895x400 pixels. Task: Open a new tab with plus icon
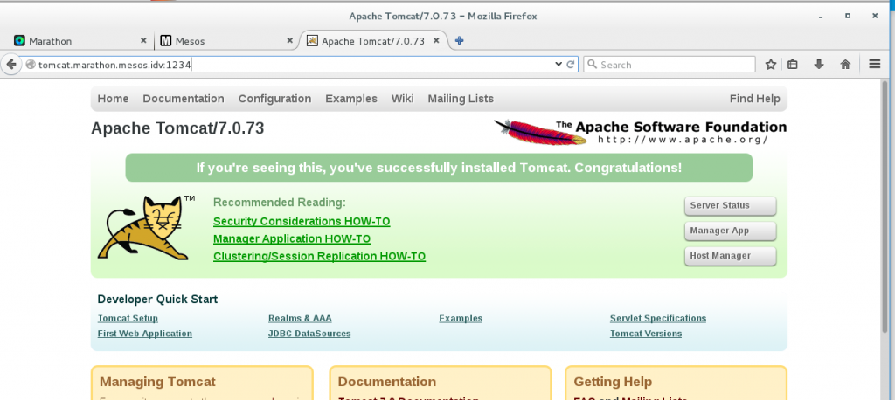tap(459, 40)
